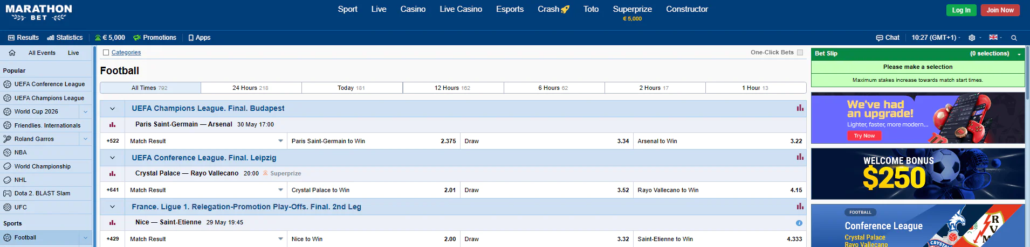Viewport: 1030px width, 247px height.
Task: Open chart icon on France Ligue 1 header
Action: pos(800,207)
